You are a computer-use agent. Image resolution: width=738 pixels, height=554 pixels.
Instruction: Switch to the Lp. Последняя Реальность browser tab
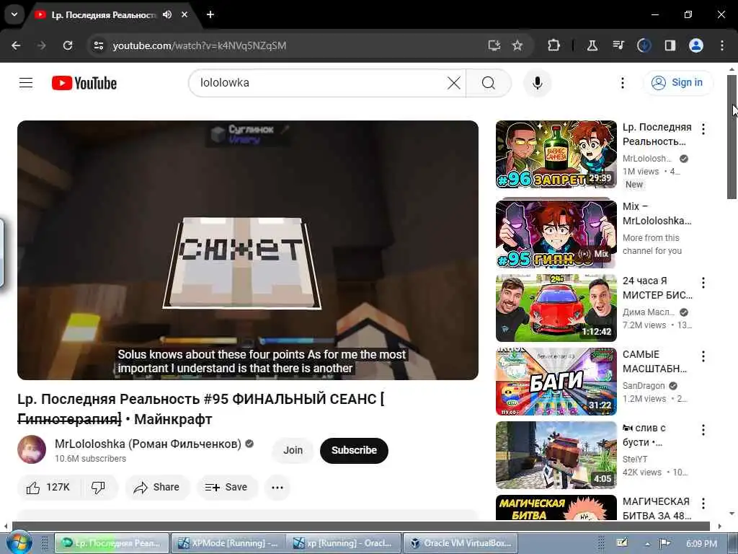pos(102,14)
